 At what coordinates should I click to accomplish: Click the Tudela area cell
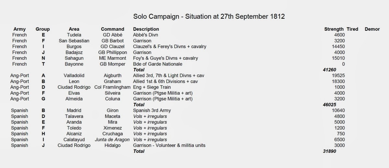click(74, 35)
